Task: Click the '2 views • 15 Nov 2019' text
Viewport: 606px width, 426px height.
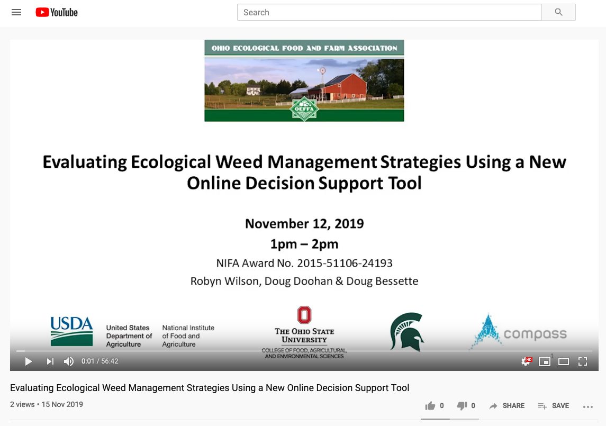Action: (47, 404)
